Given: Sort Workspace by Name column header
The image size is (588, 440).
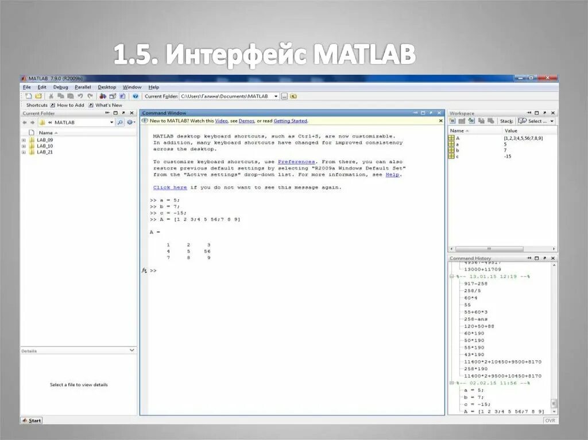Looking at the screenshot, I should click(475, 131).
